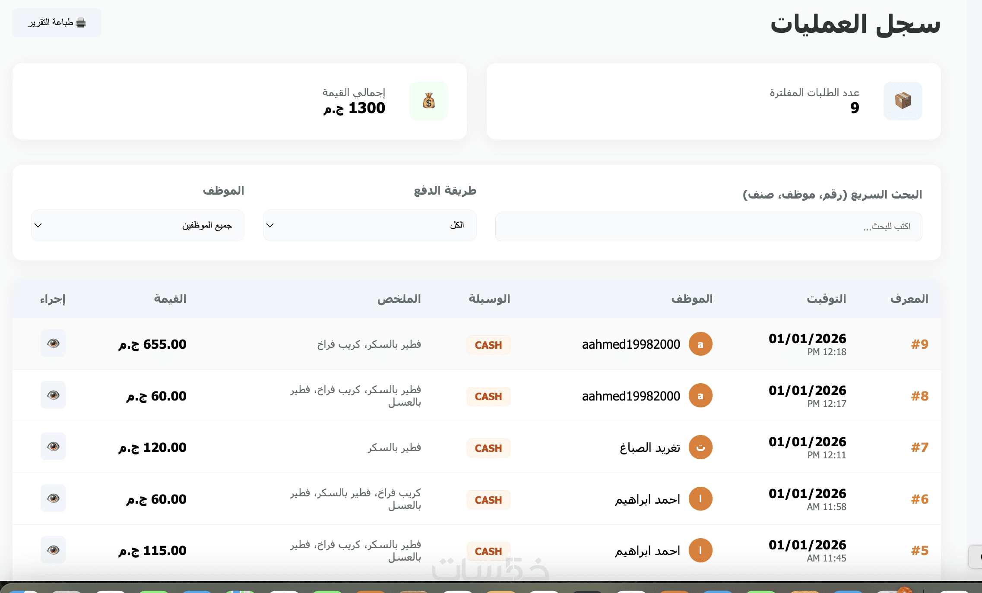Viewport: 982px width, 593px height.
Task: Click the money bag total value icon
Action: pyautogui.click(x=428, y=101)
